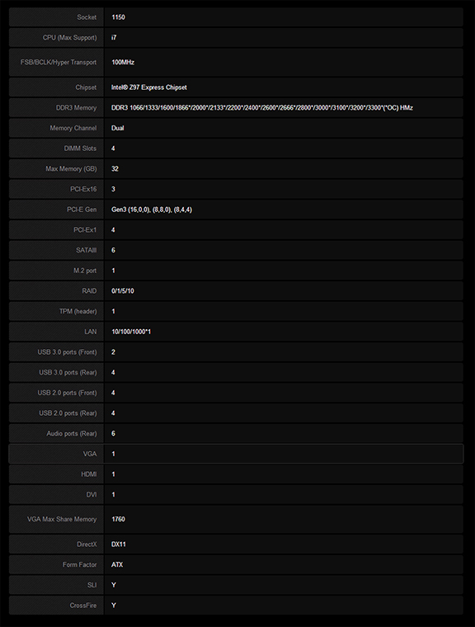Image resolution: width=475 pixels, height=627 pixels.
Task: Select the LAN 10/100/1000*1 value
Action: tap(131, 332)
